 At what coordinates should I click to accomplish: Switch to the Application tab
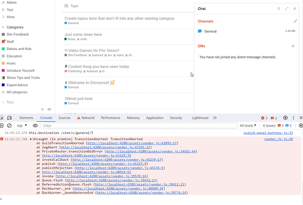coord(155,118)
